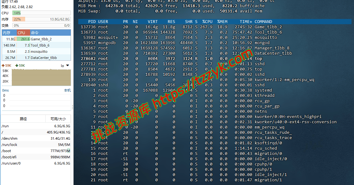The height and width of the screenshot is (185, 354).
Task: Click the 交换 swap usage bar
Action: point(41,25)
